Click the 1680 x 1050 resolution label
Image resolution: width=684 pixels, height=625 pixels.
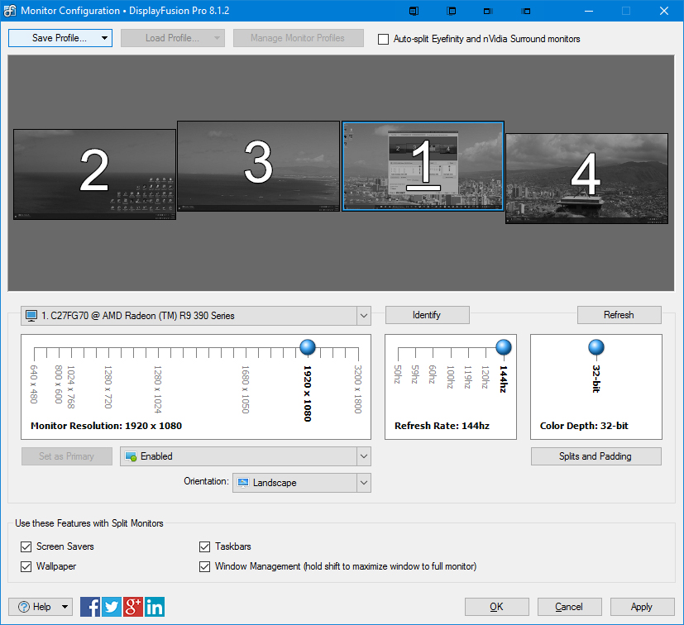coord(246,389)
